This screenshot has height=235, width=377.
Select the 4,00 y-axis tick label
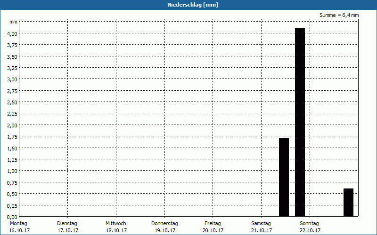tap(12, 33)
